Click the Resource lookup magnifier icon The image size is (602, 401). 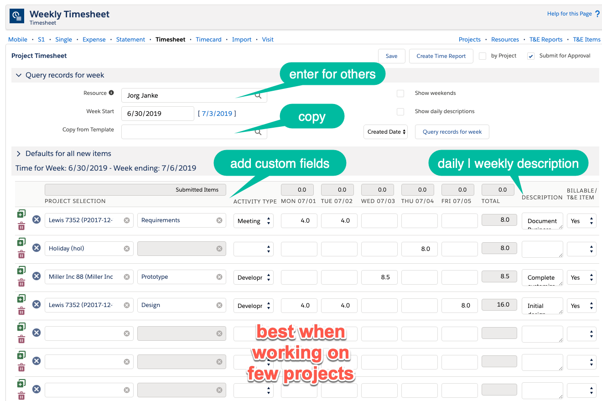click(258, 95)
